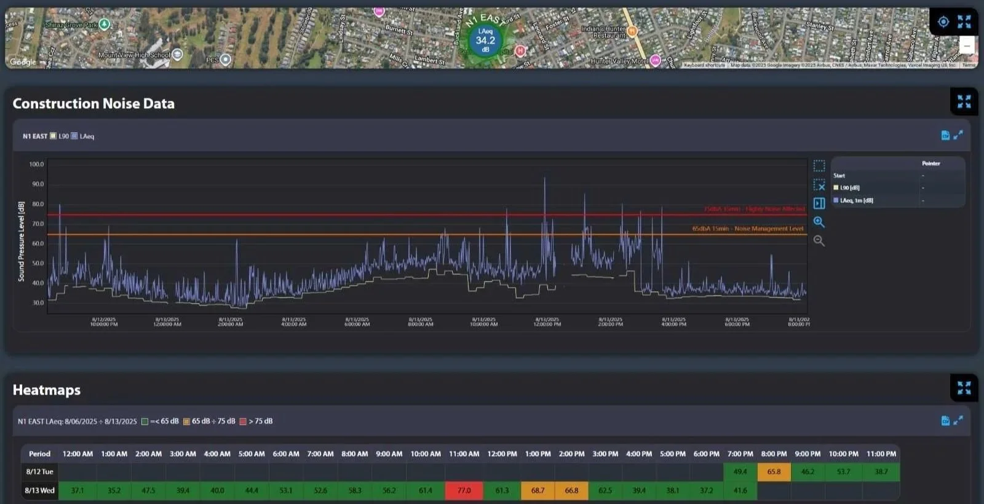The height and width of the screenshot is (504, 984).
Task: Toggle the L90 series in chart legend
Action: click(60, 136)
